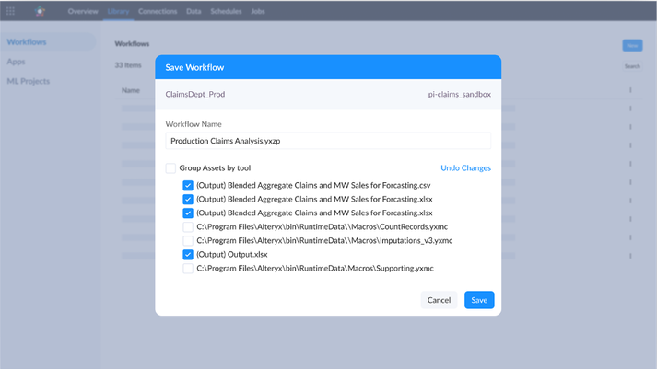Click the Save button

479,300
